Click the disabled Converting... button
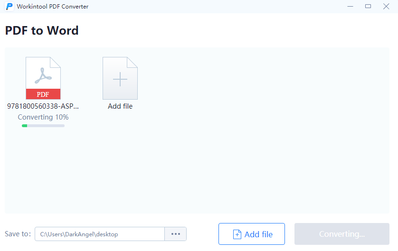 pyautogui.click(x=341, y=234)
